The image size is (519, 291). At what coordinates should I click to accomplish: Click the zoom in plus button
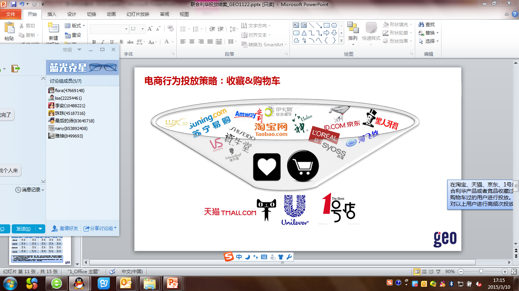tap(505, 272)
